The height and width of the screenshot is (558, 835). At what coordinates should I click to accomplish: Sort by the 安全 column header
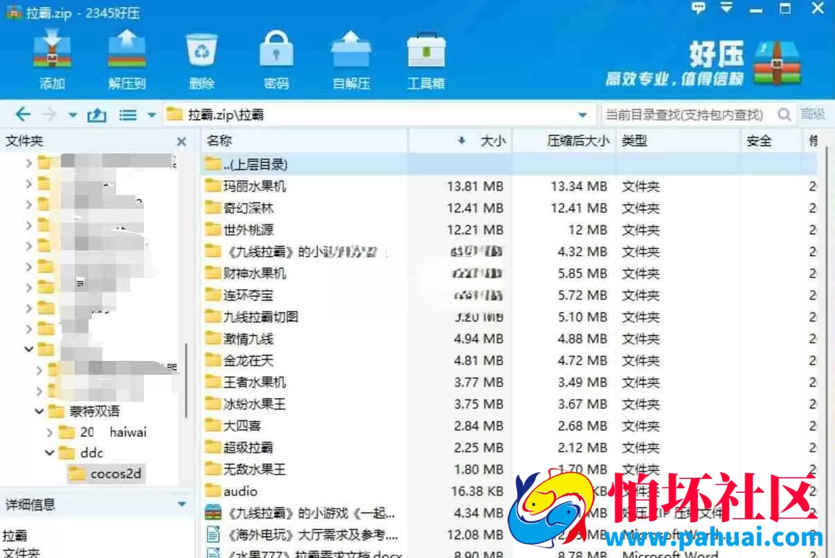click(771, 141)
